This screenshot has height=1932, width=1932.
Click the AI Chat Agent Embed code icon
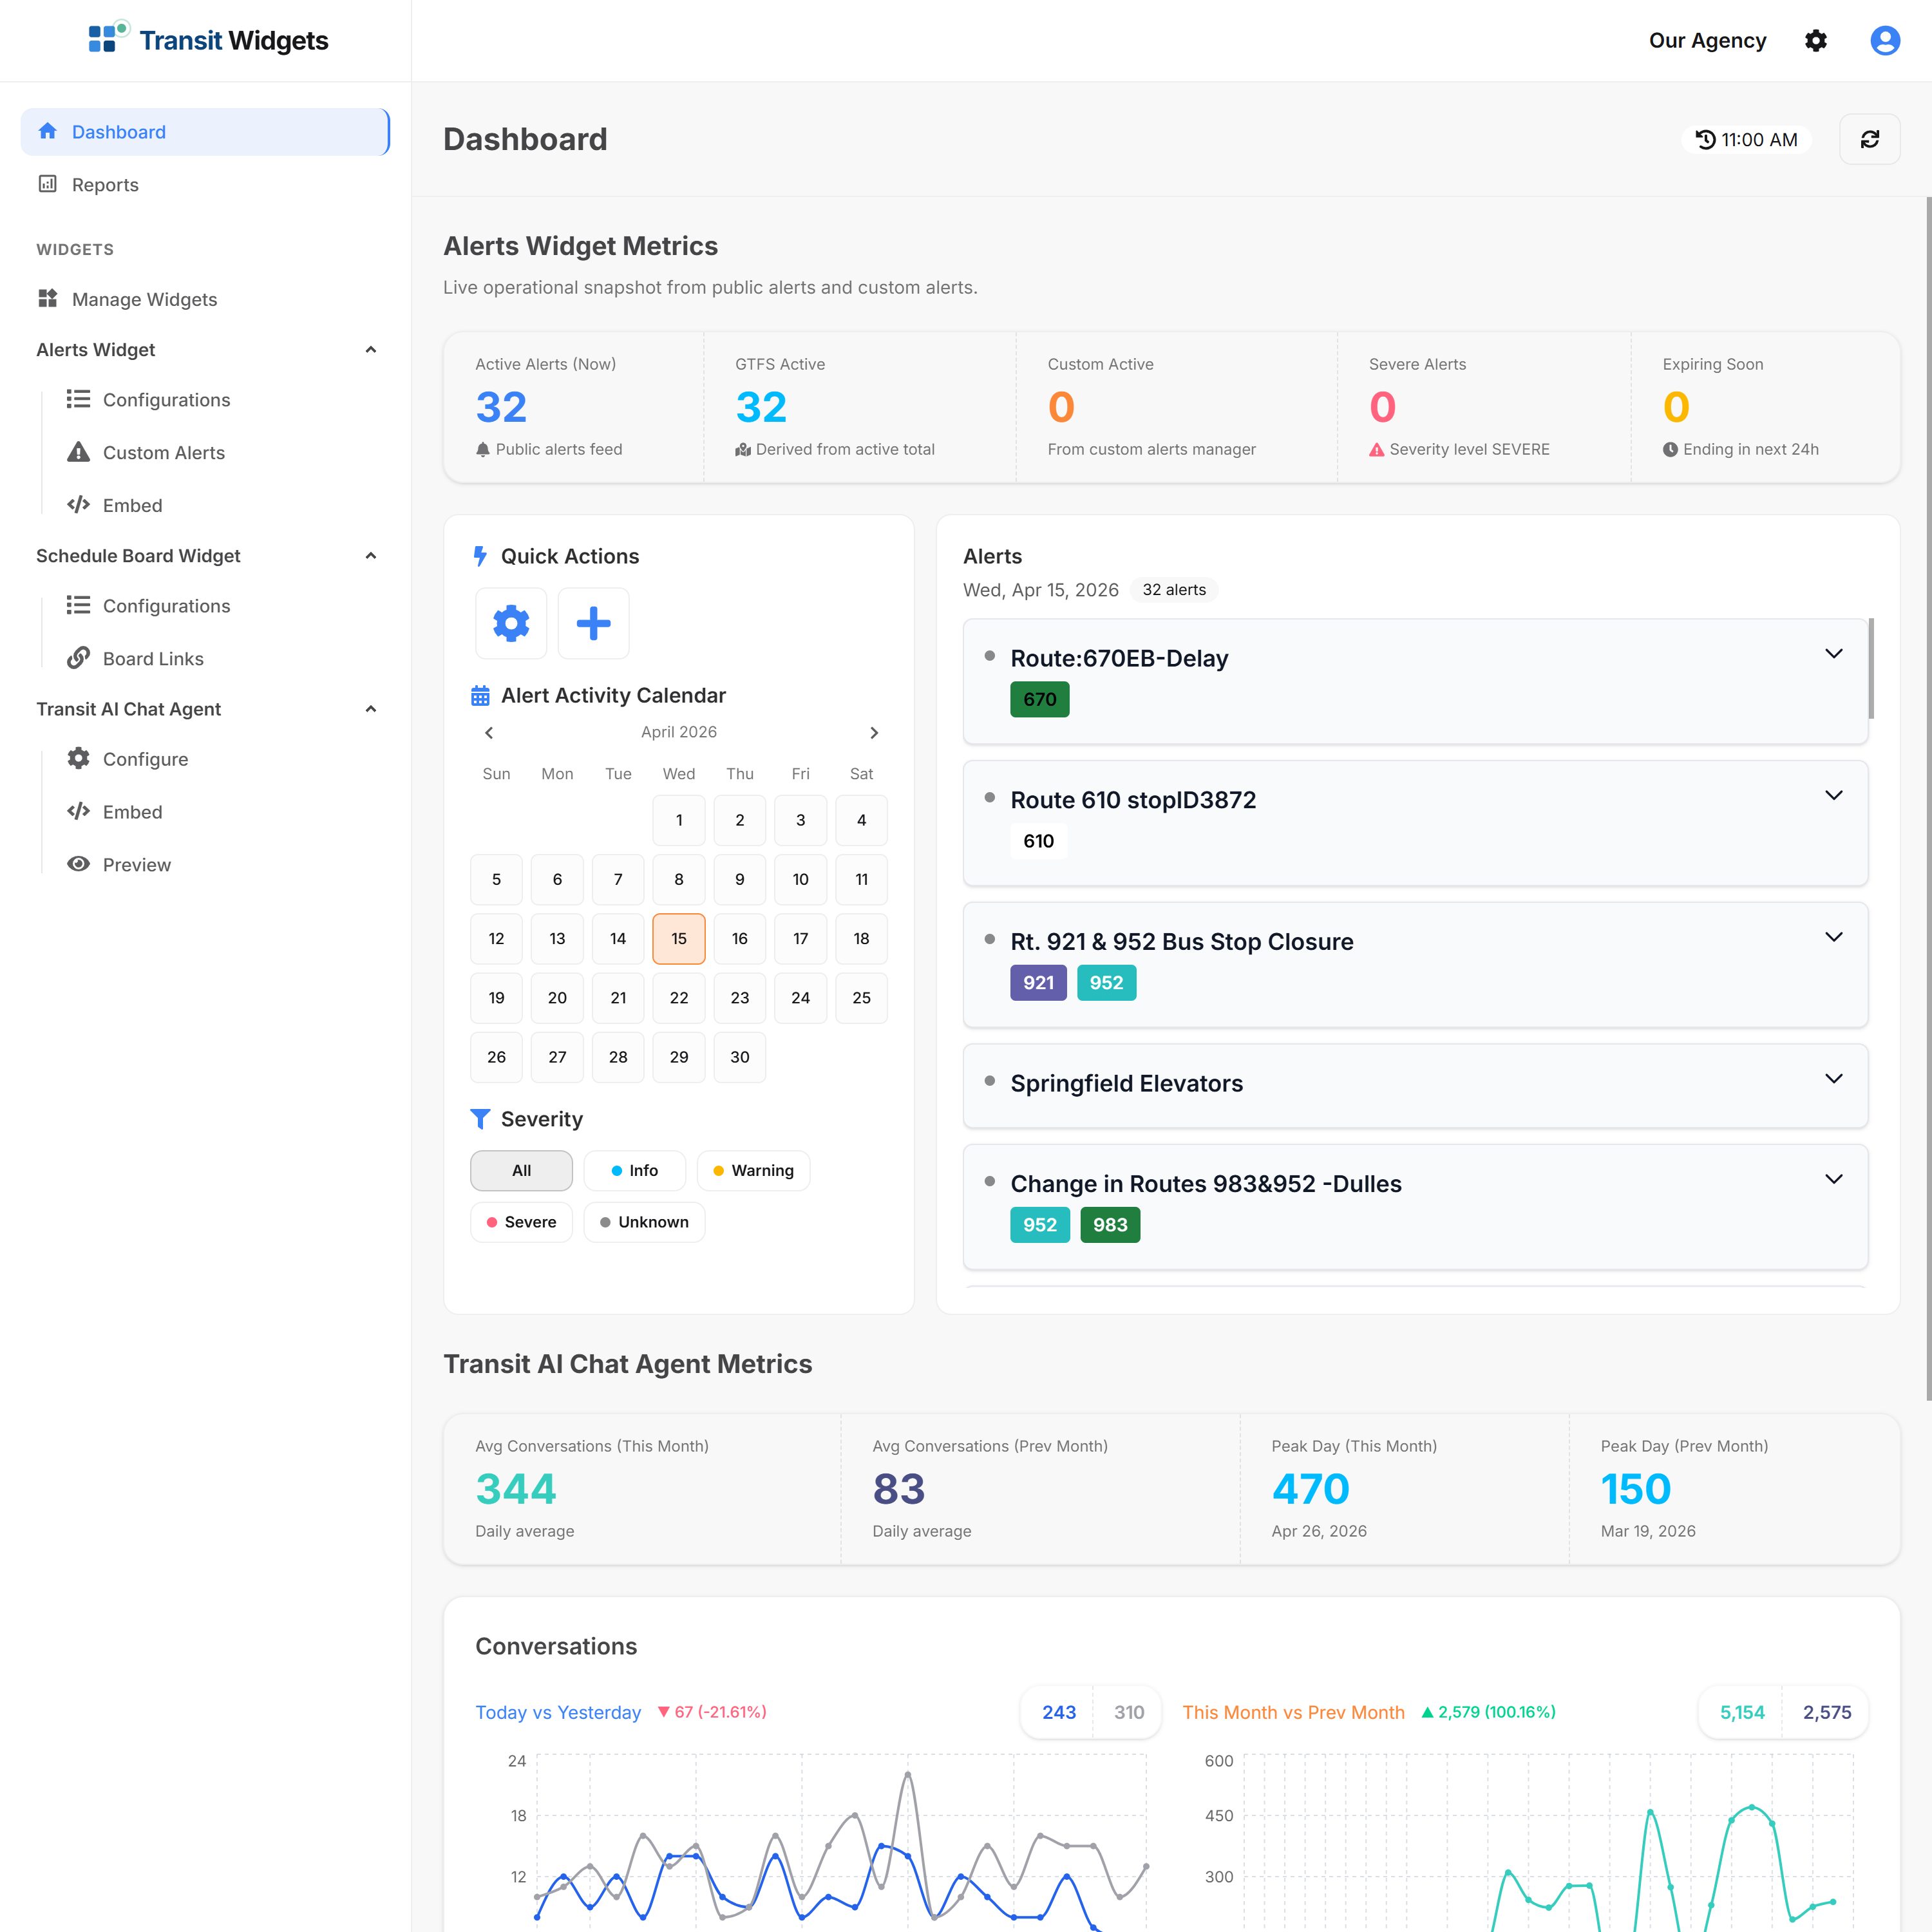pos(78,811)
